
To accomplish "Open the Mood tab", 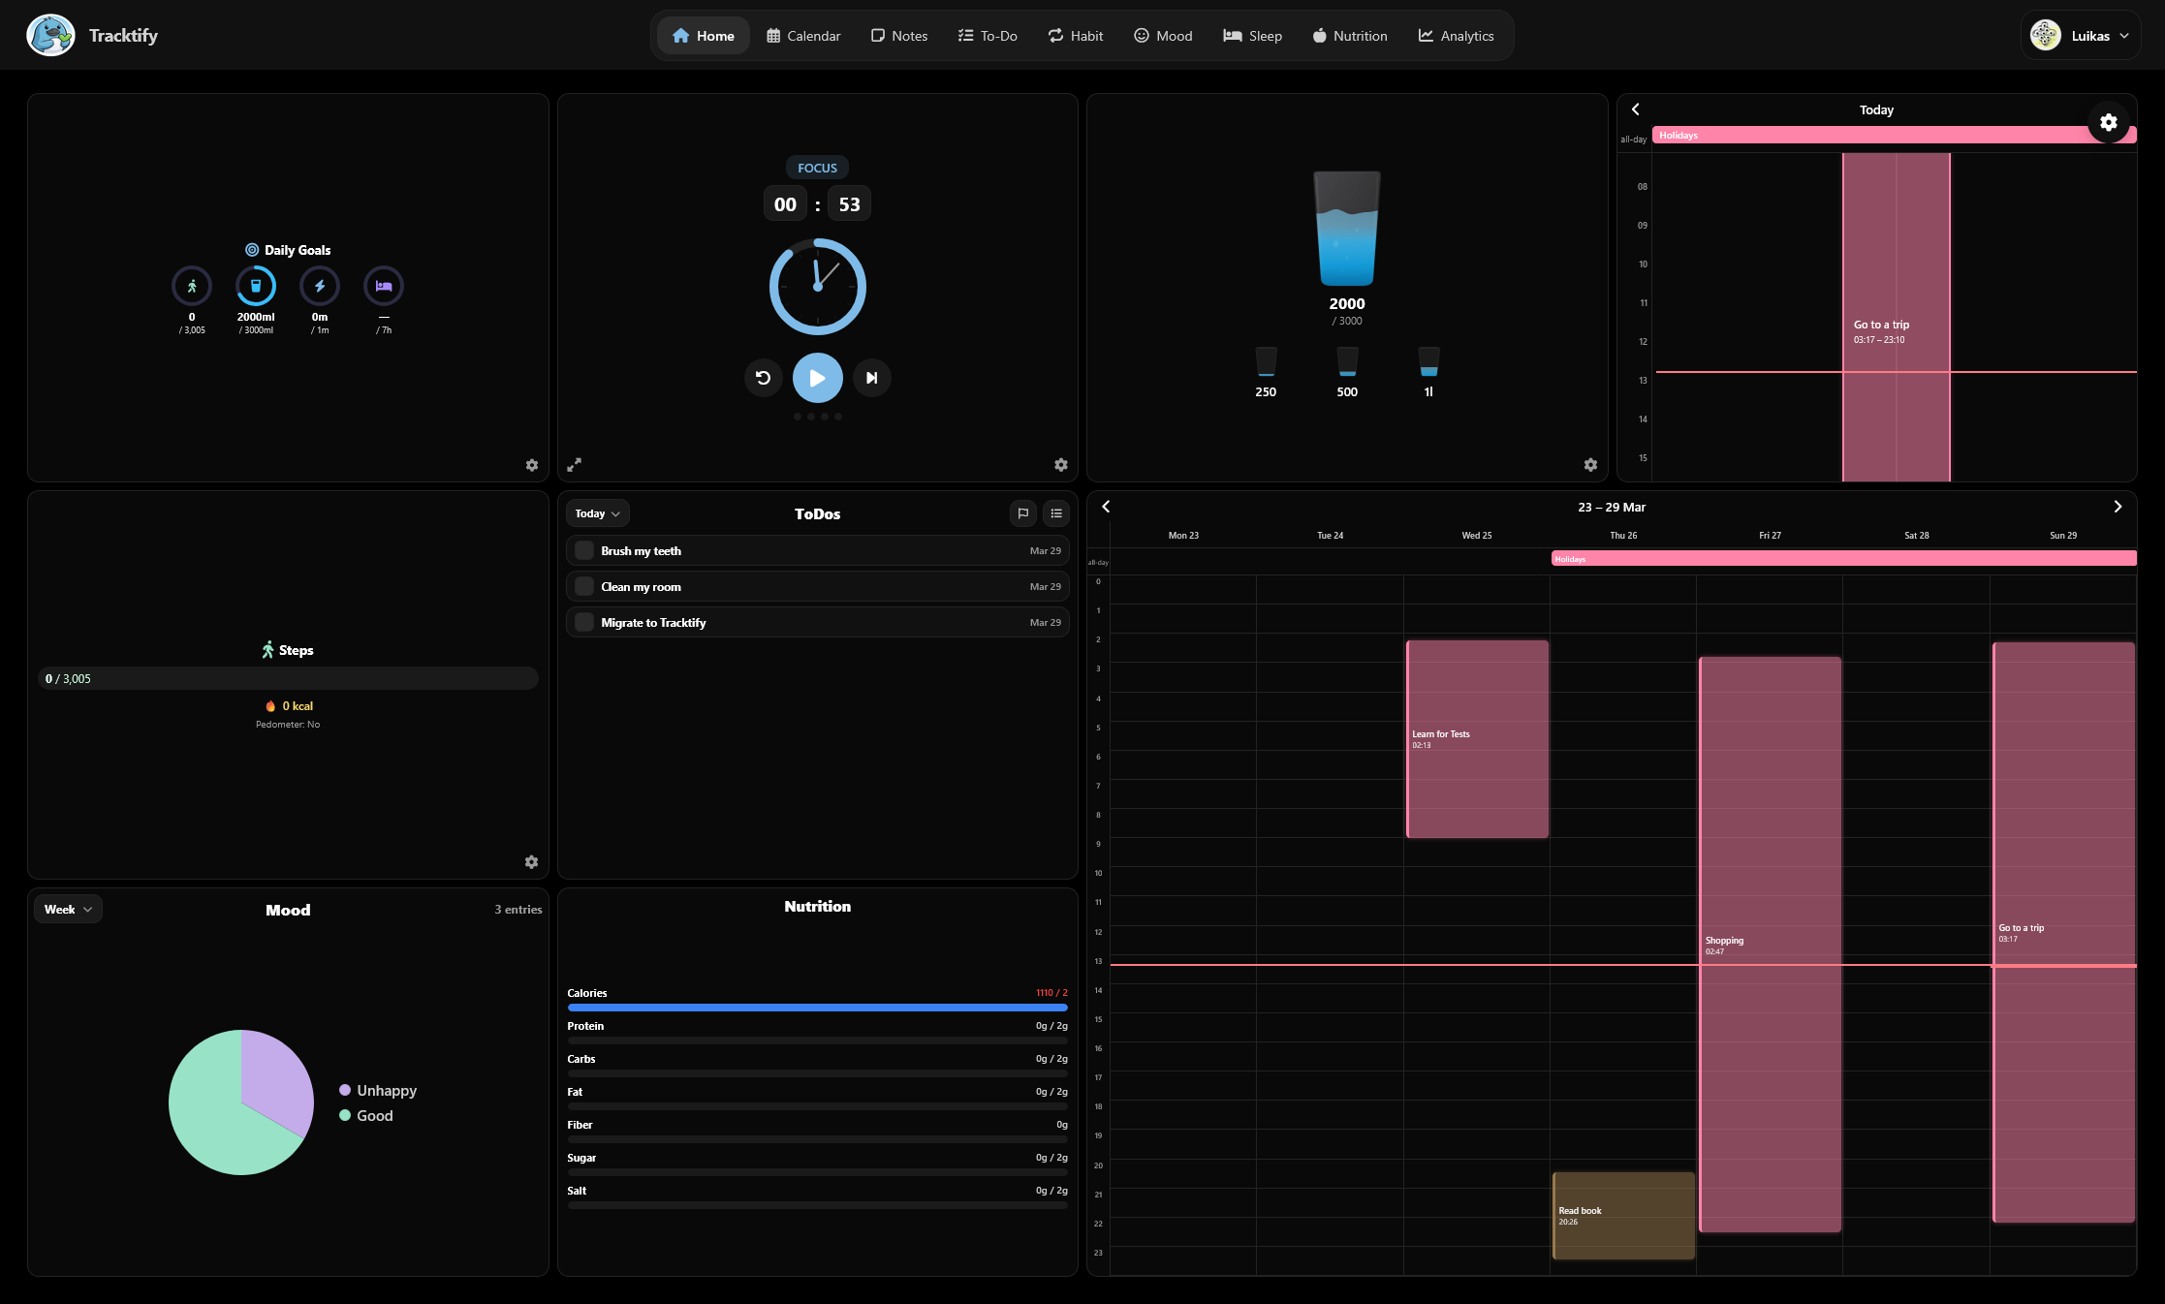I will [1163, 36].
